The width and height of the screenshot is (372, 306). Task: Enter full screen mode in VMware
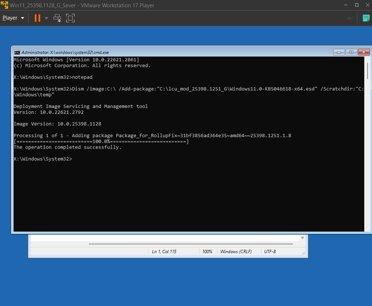click(x=70, y=18)
